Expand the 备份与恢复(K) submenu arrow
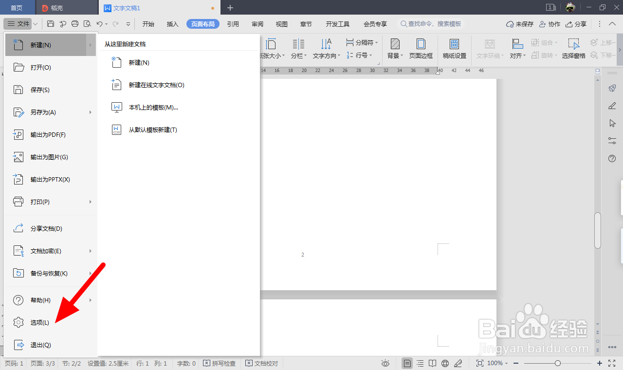 (x=91, y=273)
